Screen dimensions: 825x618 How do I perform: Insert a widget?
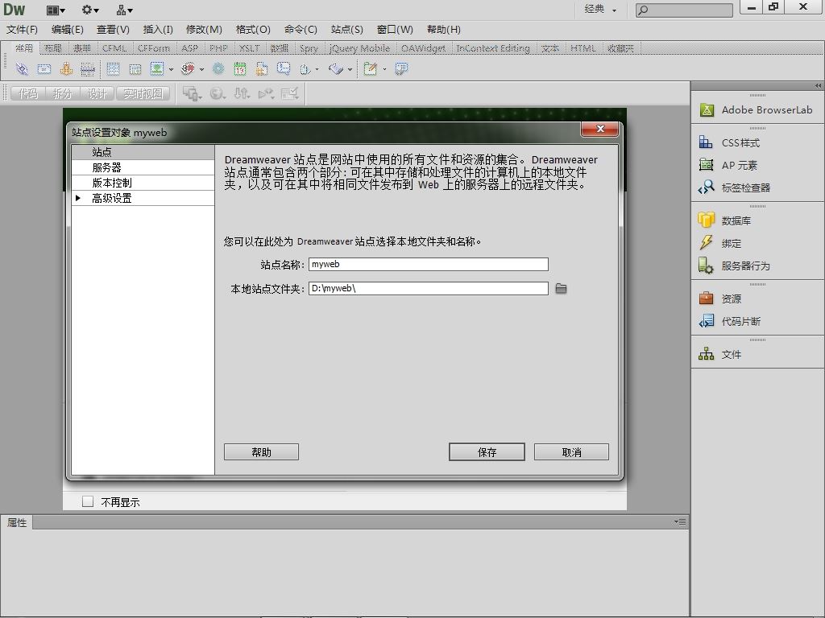tap(218, 69)
